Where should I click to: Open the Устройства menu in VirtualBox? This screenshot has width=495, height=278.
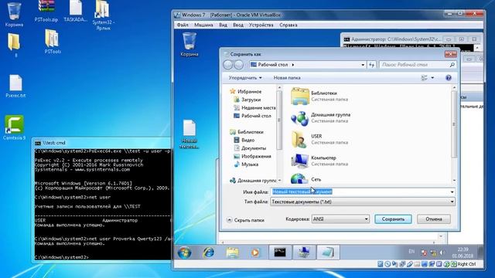click(x=261, y=25)
